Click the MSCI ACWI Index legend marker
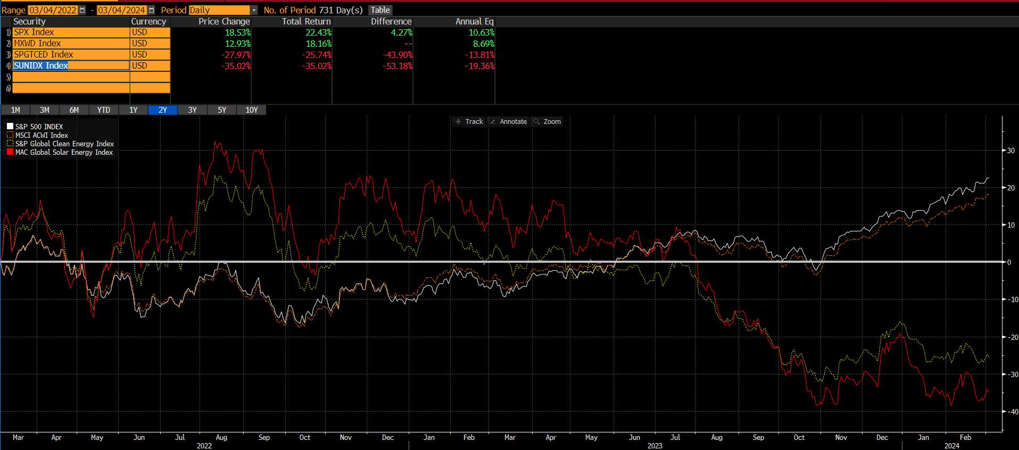This screenshot has width=1019, height=450. pos(10,135)
